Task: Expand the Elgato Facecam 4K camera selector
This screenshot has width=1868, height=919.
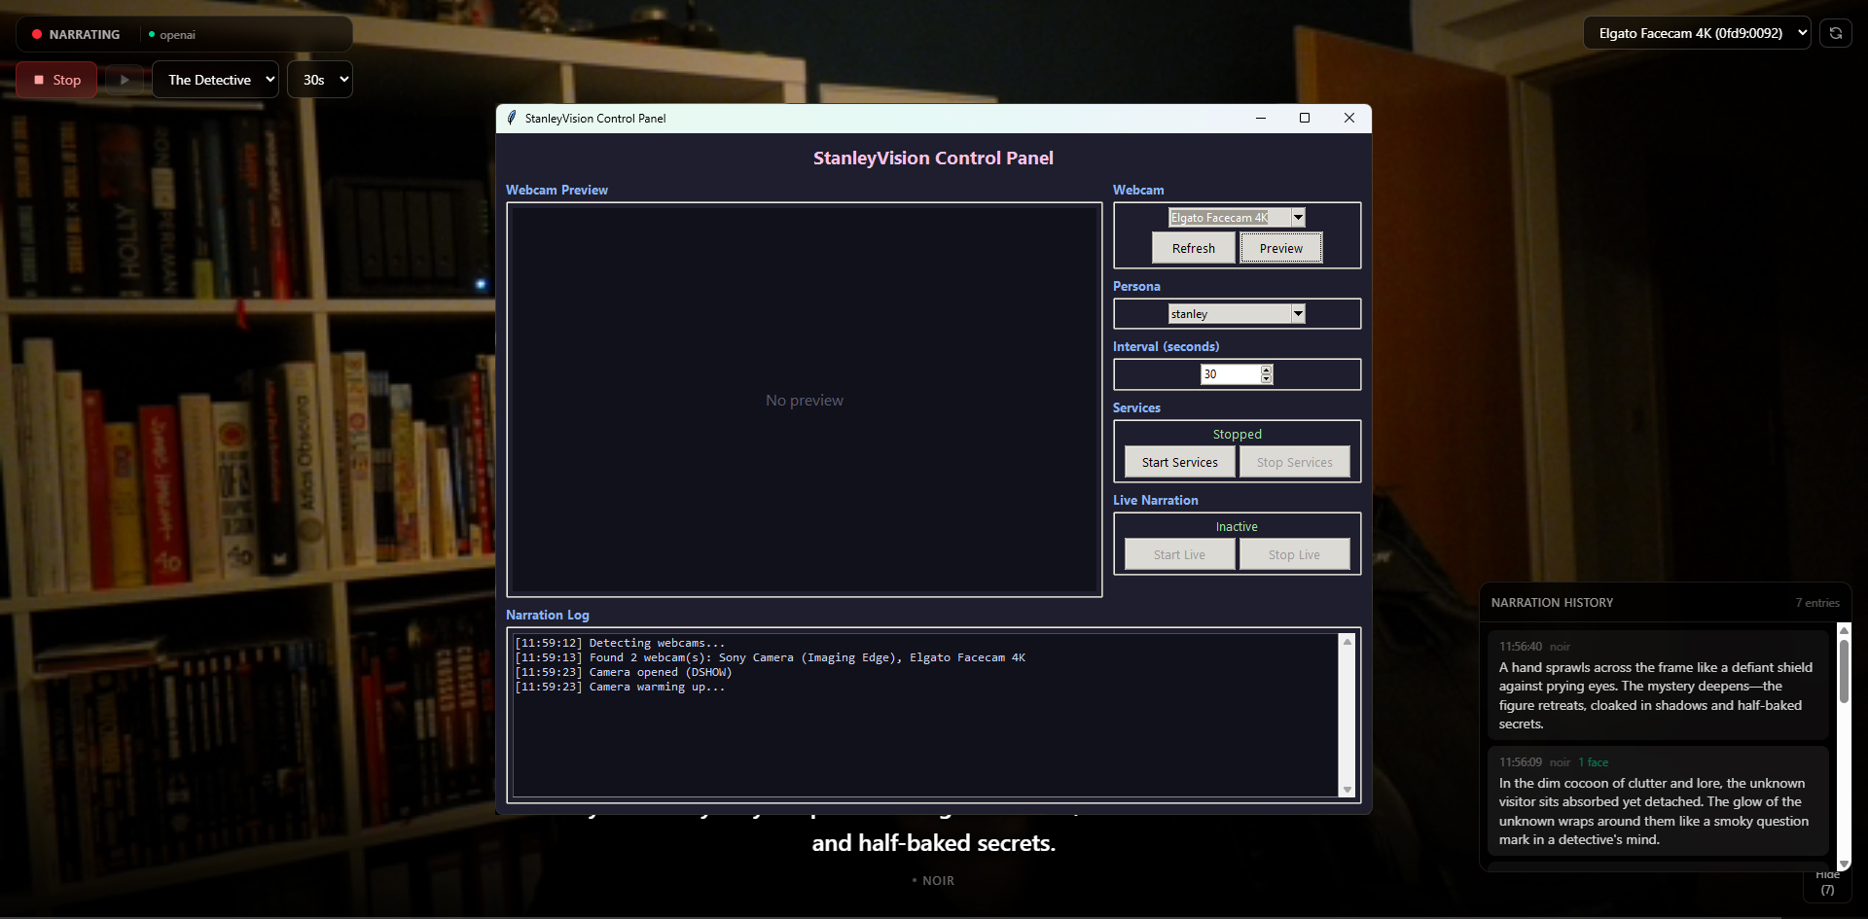Action: pyautogui.click(x=1696, y=33)
